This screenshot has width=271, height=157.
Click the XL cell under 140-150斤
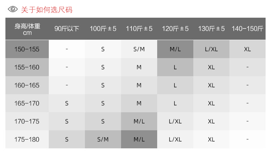point(248,49)
